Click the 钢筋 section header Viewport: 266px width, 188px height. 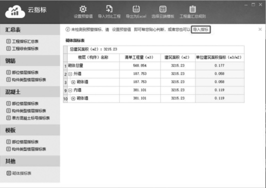pos(30,60)
